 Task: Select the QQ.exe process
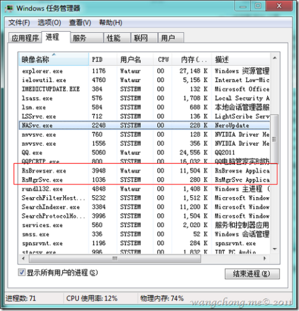click(144, 152)
